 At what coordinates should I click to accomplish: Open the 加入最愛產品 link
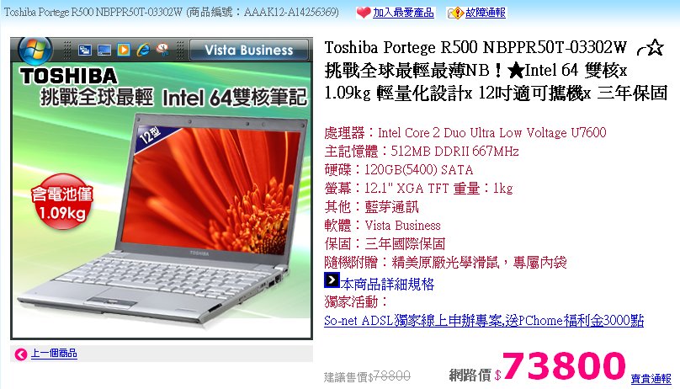[403, 13]
